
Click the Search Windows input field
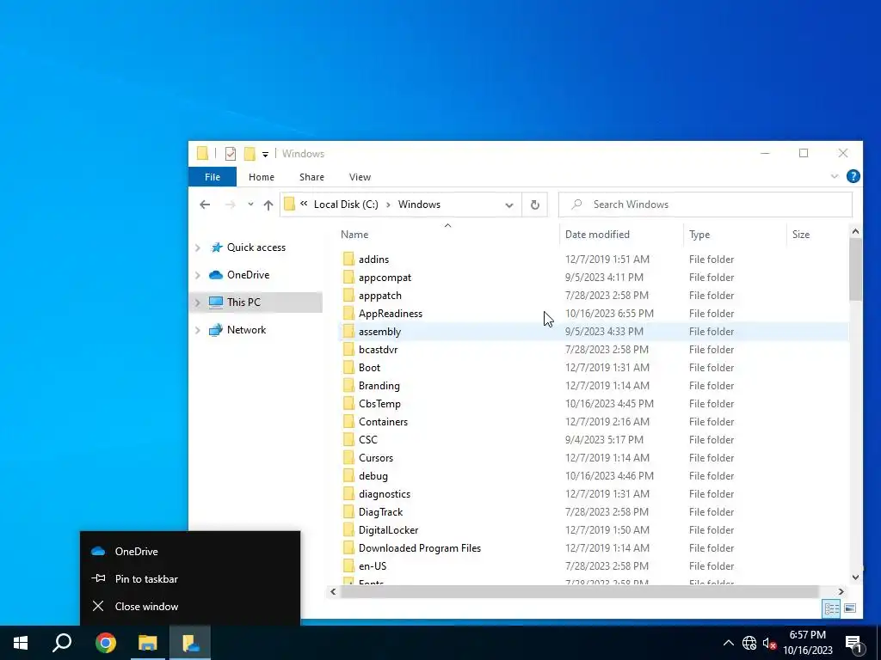[x=705, y=205]
